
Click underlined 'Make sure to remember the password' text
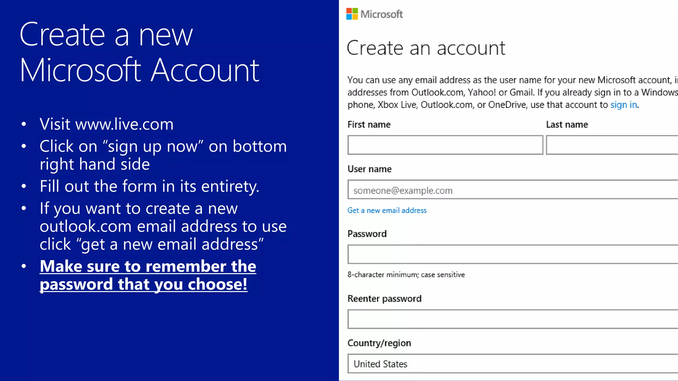click(x=148, y=275)
